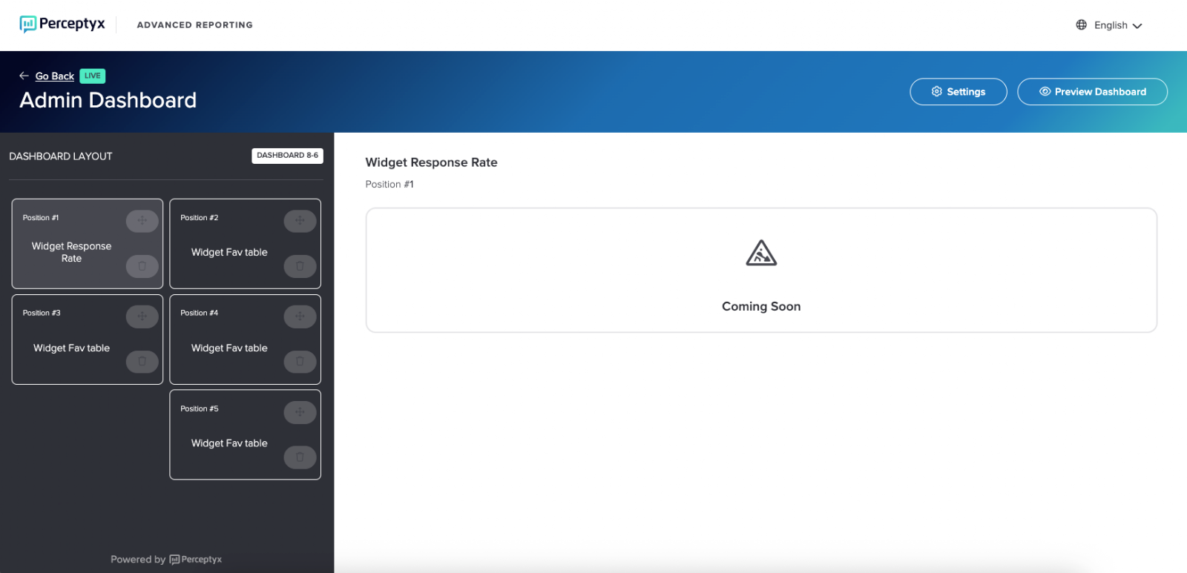1187x573 pixels.
Task: Select the Position #4 Widget Fav table card
Action: (x=246, y=340)
